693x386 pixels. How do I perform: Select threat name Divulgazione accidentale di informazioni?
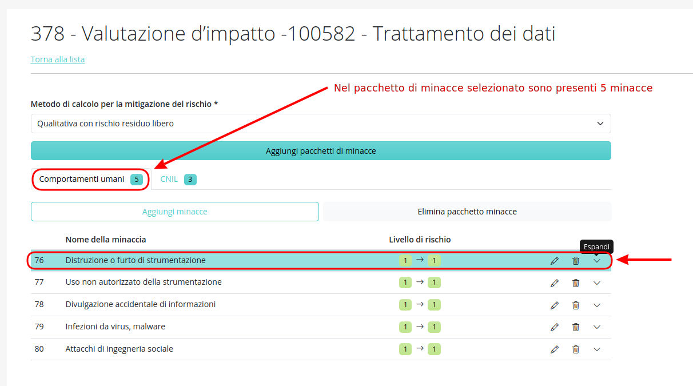pyautogui.click(x=141, y=304)
